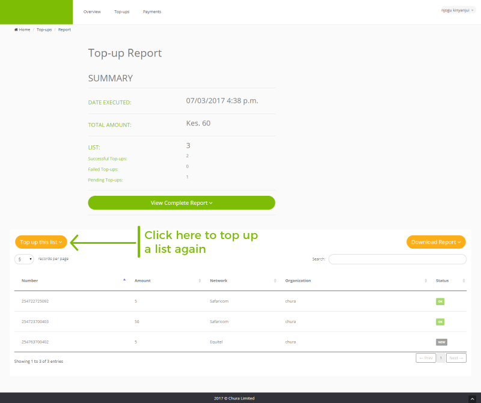This screenshot has height=403, width=481.
Task: Click the Status column sort icon
Action: [x=464, y=280]
